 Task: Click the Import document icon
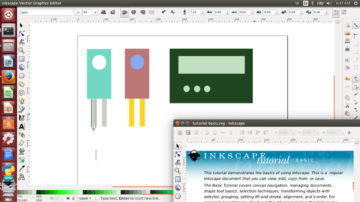coord(347,60)
